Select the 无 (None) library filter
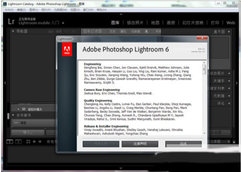 coord(147,31)
